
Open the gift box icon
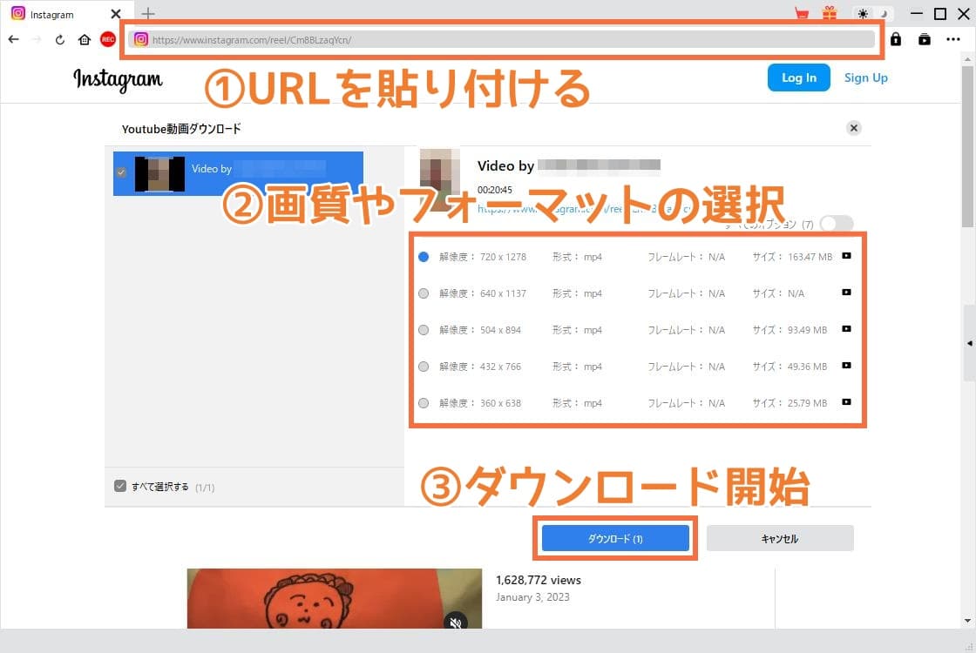tap(829, 13)
